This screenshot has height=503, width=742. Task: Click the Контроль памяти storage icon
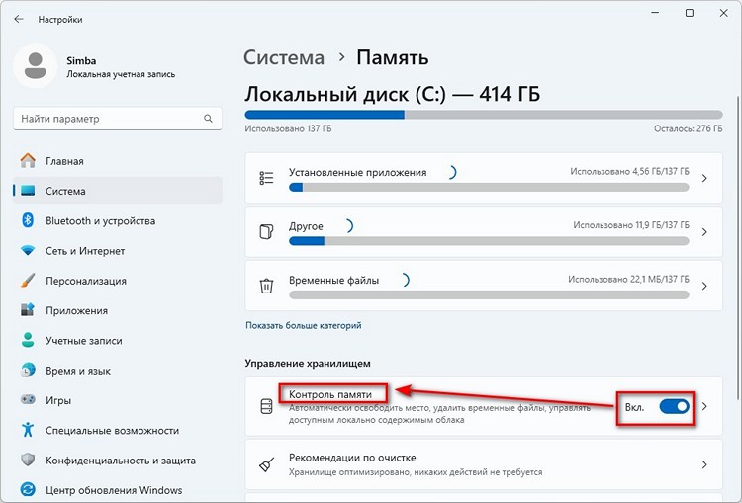tap(266, 406)
